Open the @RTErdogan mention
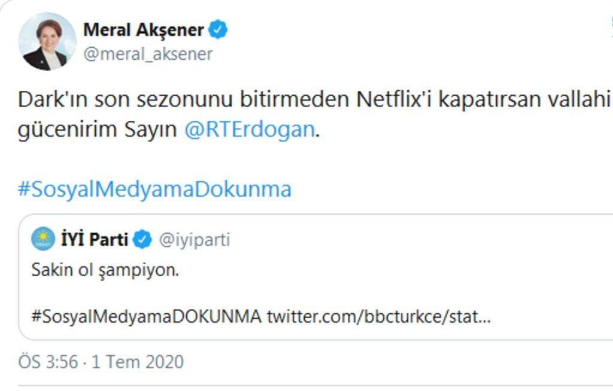 [x=249, y=130]
